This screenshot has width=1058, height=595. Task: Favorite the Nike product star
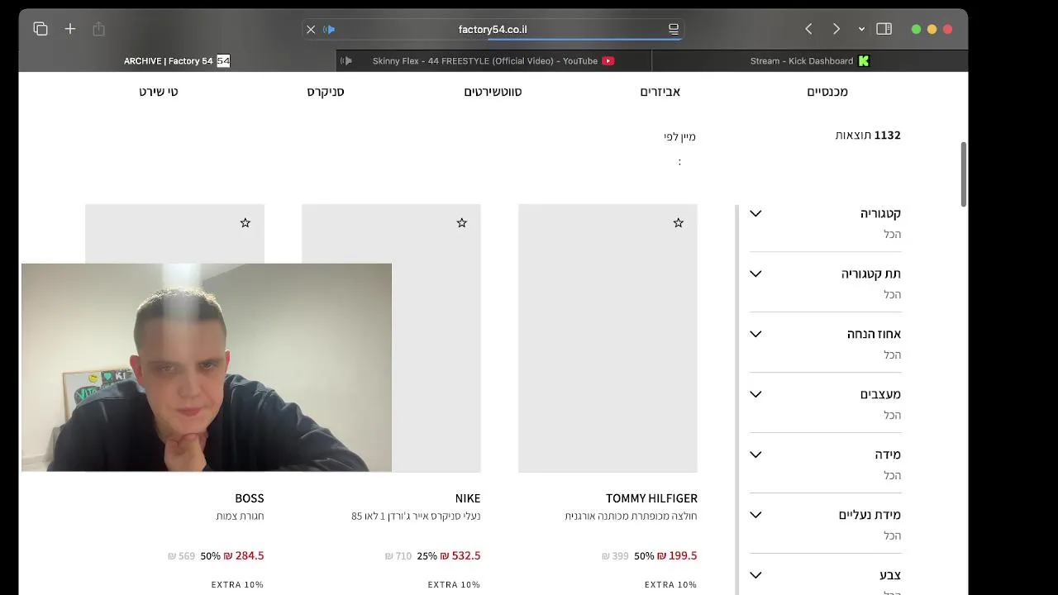(x=462, y=223)
